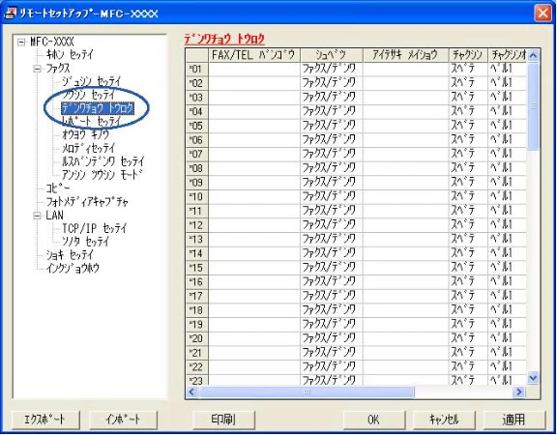
Task: Open TCP/IP セッテイ settings item
Action: click(94, 228)
